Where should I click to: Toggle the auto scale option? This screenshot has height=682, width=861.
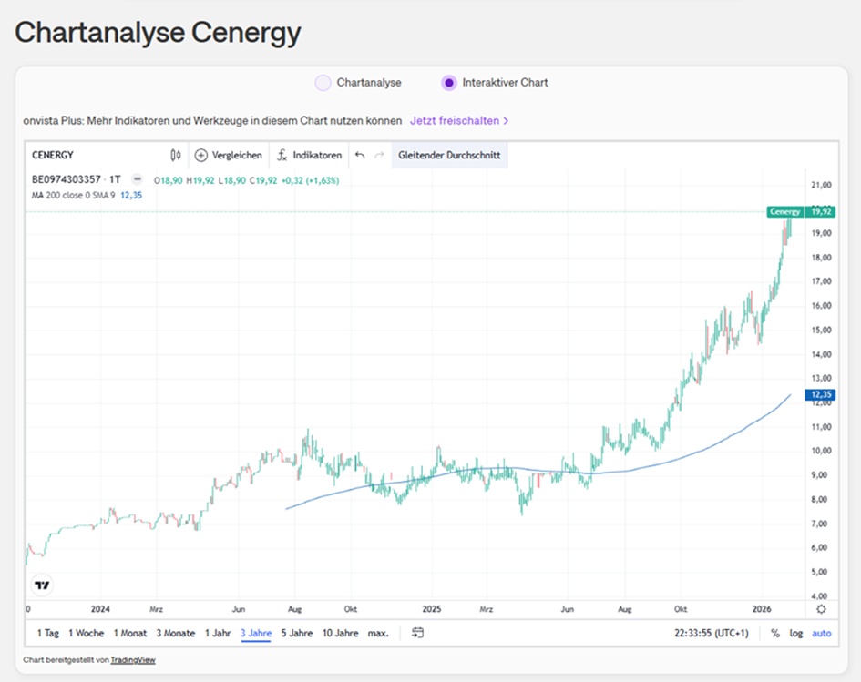[822, 633]
